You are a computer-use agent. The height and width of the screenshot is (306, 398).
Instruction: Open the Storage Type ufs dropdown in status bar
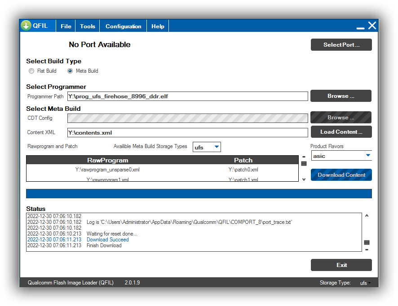(x=366, y=283)
